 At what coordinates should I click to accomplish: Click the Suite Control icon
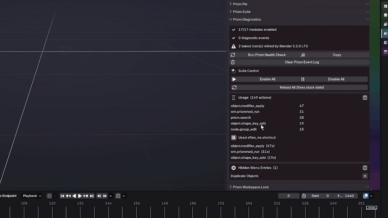pos(233,71)
